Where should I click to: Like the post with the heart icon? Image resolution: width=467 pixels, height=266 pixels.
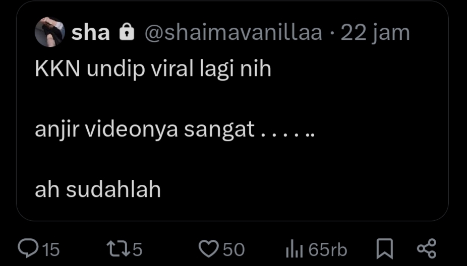point(207,249)
